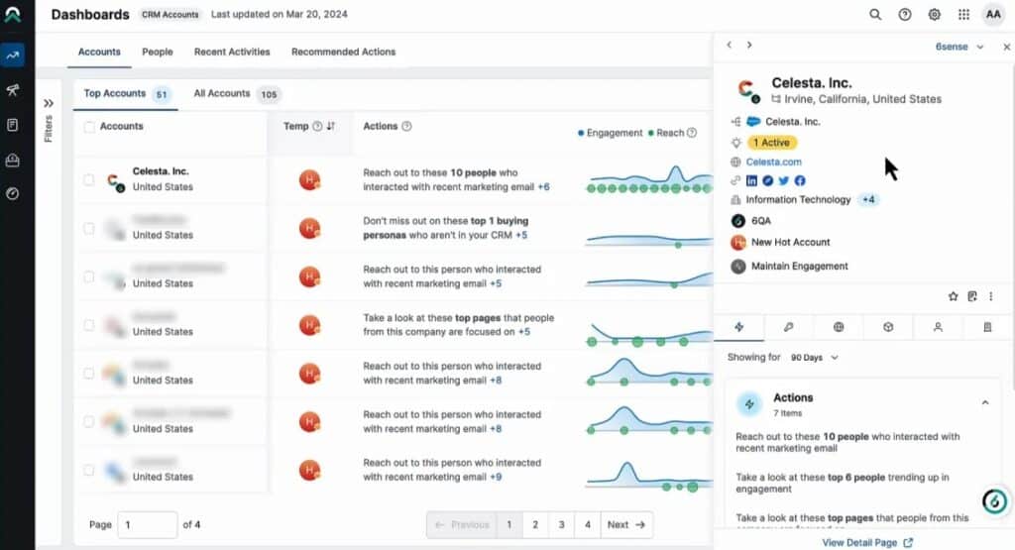Click the Celesta row hot temperature badge
Screen dimensions: 1015x550
click(x=309, y=180)
